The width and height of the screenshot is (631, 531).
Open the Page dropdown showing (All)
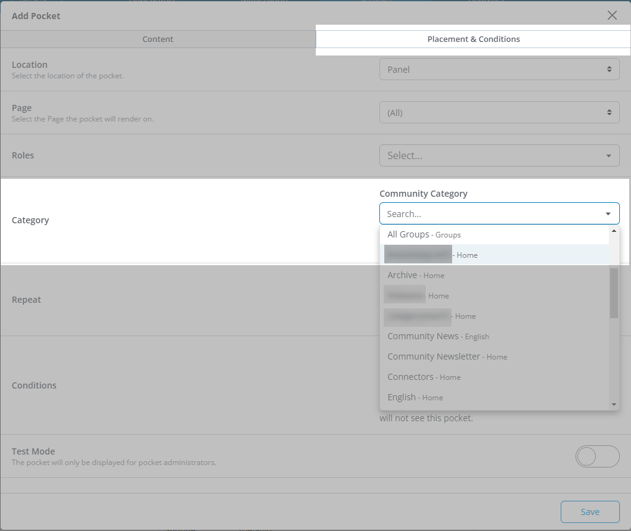499,113
